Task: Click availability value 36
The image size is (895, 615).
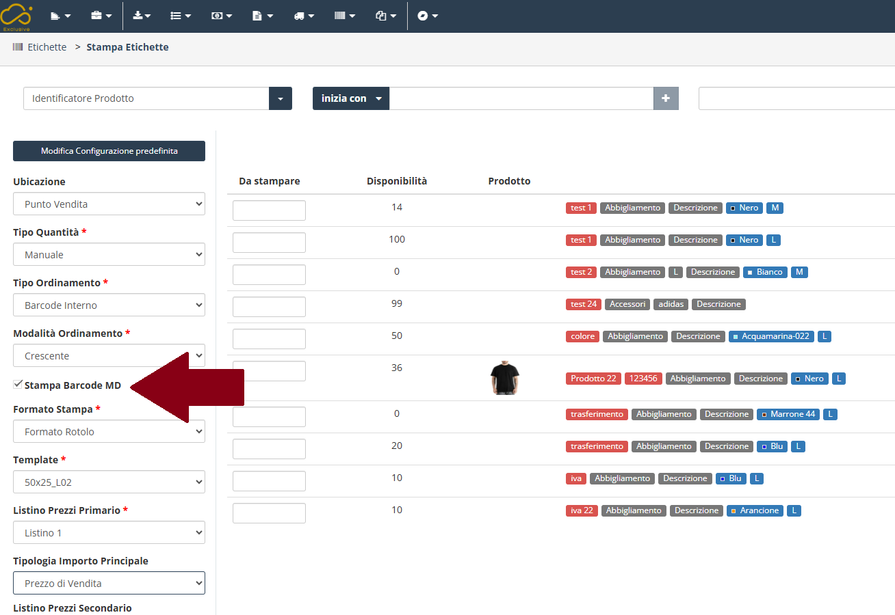Action: (x=397, y=368)
